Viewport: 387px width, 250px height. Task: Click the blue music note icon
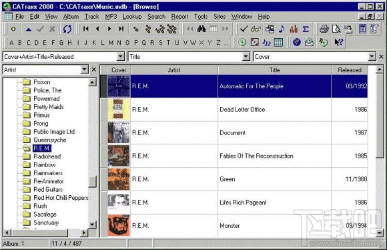pos(282,29)
